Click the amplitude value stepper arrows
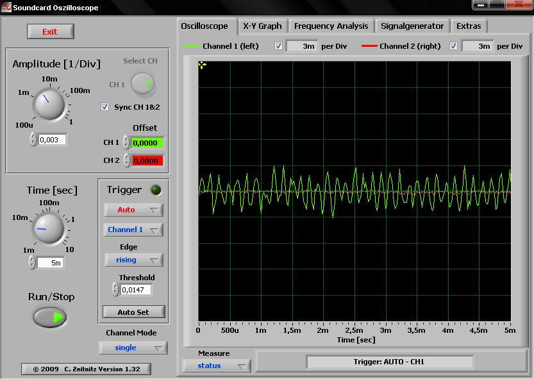The image size is (534, 379). point(33,139)
